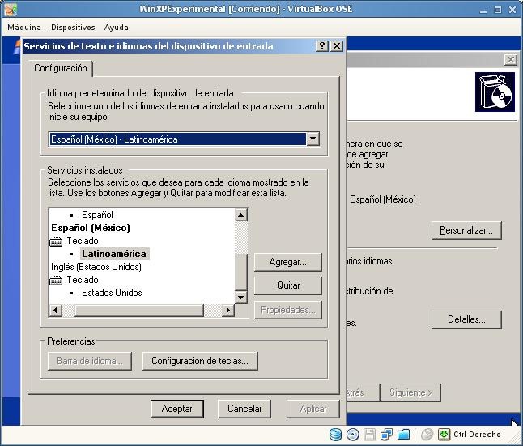Click the horizontal scrollbar right arrow
The width and height of the screenshot is (523, 446).
[228, 311]
